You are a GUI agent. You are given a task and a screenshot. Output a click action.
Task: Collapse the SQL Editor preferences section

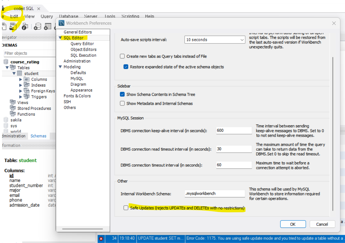(60, 38)
